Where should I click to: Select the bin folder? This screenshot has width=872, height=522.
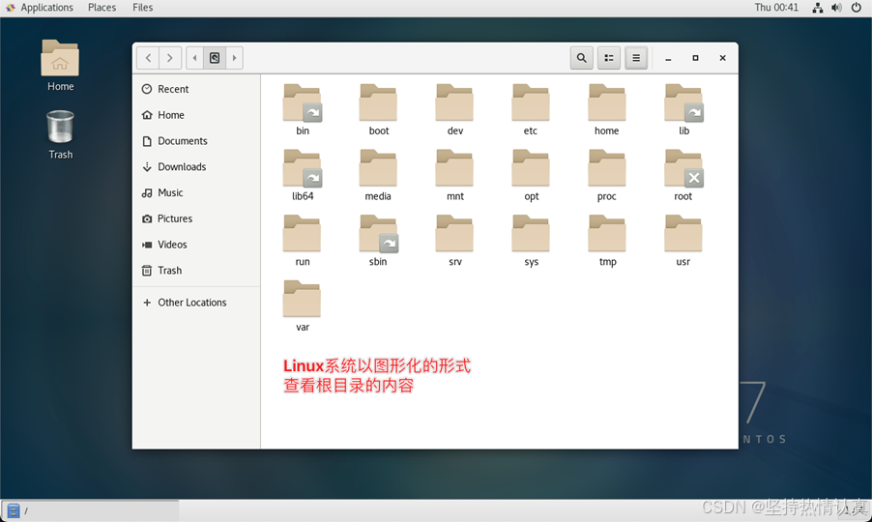coord(302,109)
